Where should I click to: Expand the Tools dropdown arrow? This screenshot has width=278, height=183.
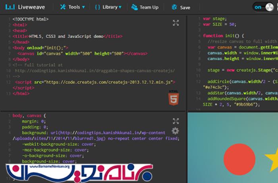(x=83, y=7)
